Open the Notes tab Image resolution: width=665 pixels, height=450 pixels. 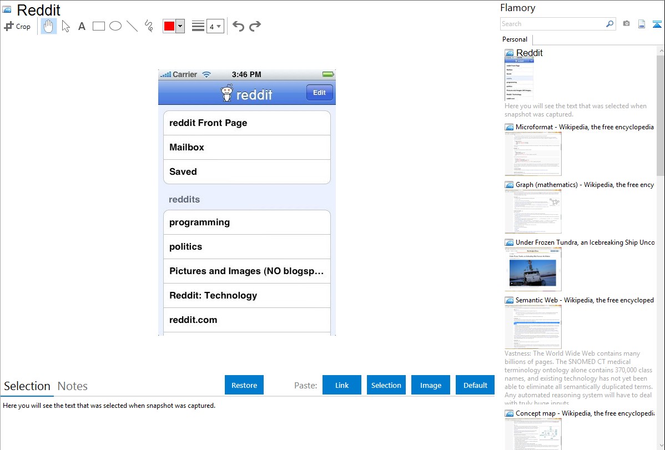coord(73,386)
